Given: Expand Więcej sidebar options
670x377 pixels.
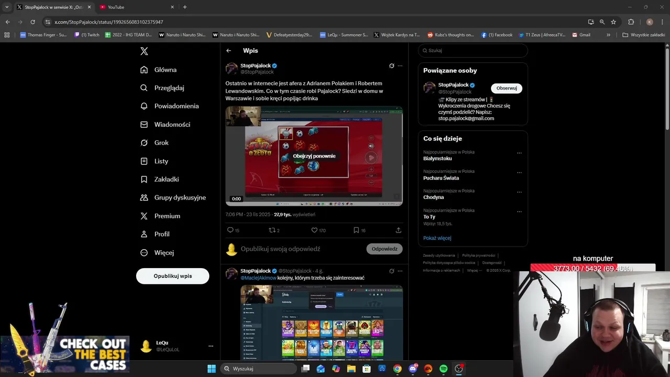Looking at the screenshot, I should point(157,253).
